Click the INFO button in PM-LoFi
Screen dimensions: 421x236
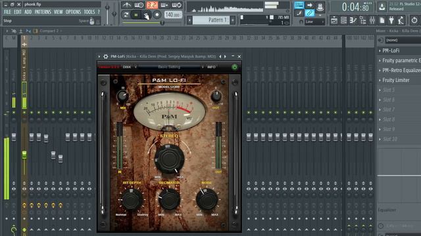pyautogui.click(x=211, y=67)
